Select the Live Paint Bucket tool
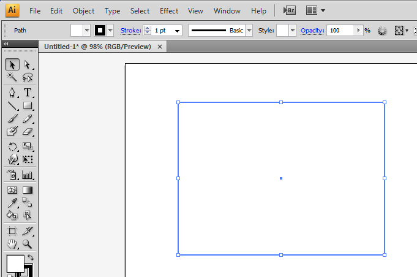This screenshot has width=417, height=277. click(x=12, y=215)
